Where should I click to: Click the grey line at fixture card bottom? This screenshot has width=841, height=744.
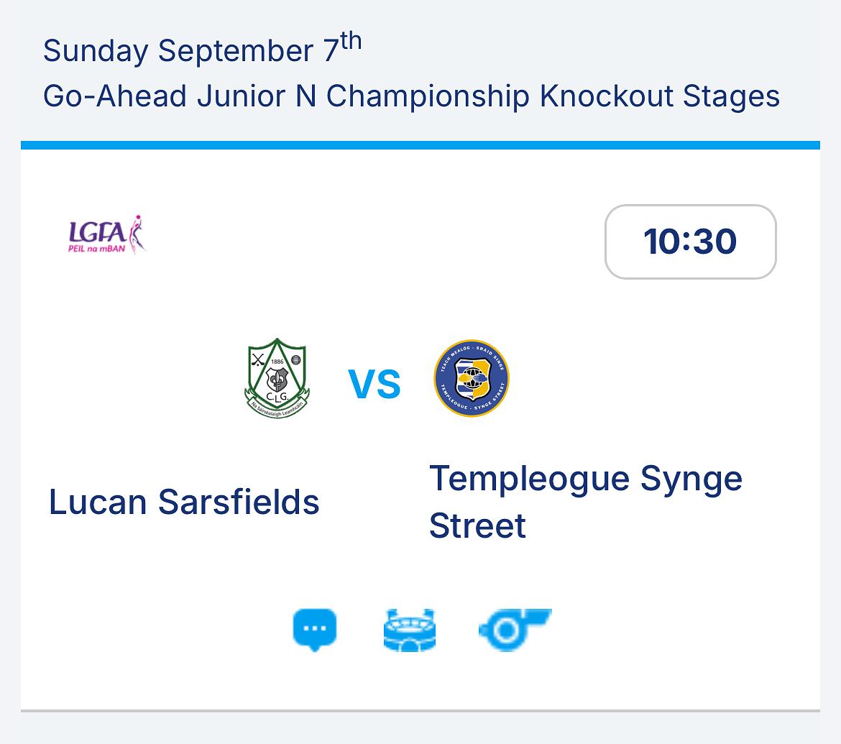point(420,711)
